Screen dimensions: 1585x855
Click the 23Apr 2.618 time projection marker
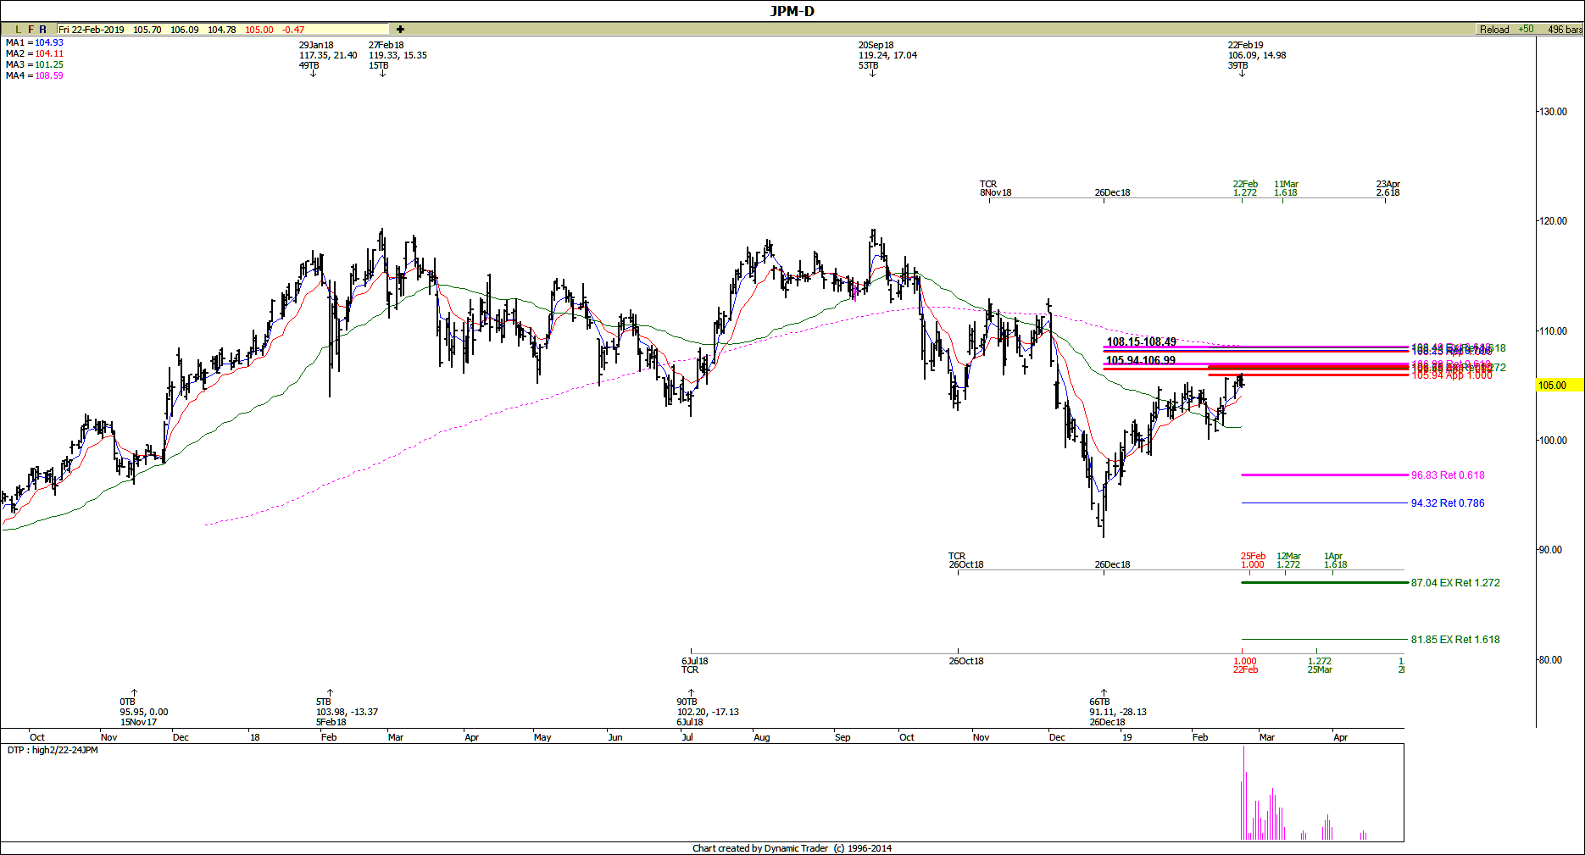tap(1388, 188)
